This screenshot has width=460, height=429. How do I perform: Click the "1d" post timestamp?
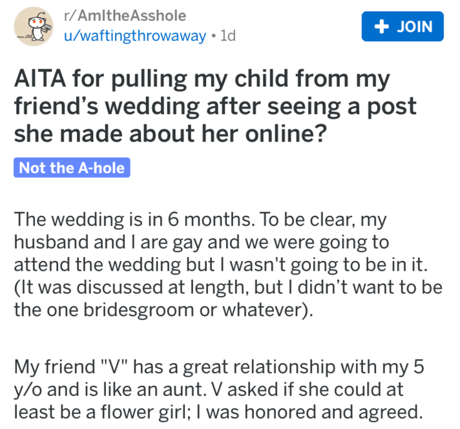(227, 36)
